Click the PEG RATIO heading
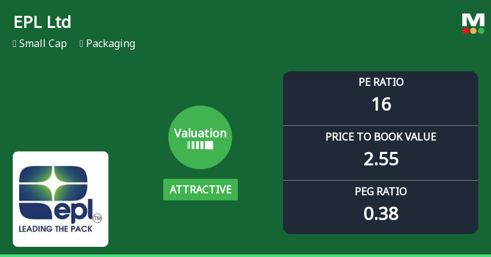 tap(381, 191)
